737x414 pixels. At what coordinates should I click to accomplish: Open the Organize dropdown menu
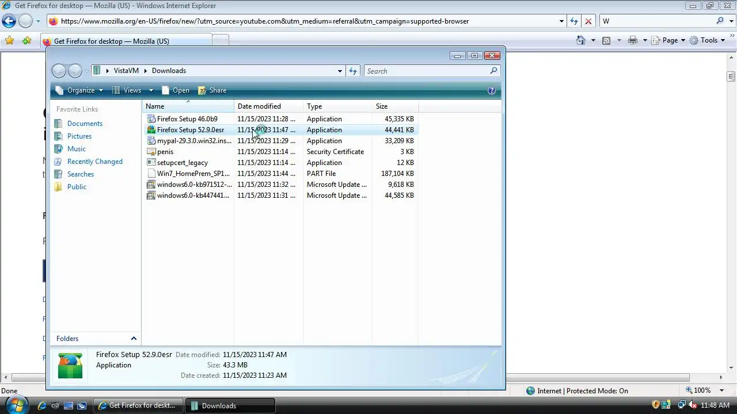tap(79, 90)
